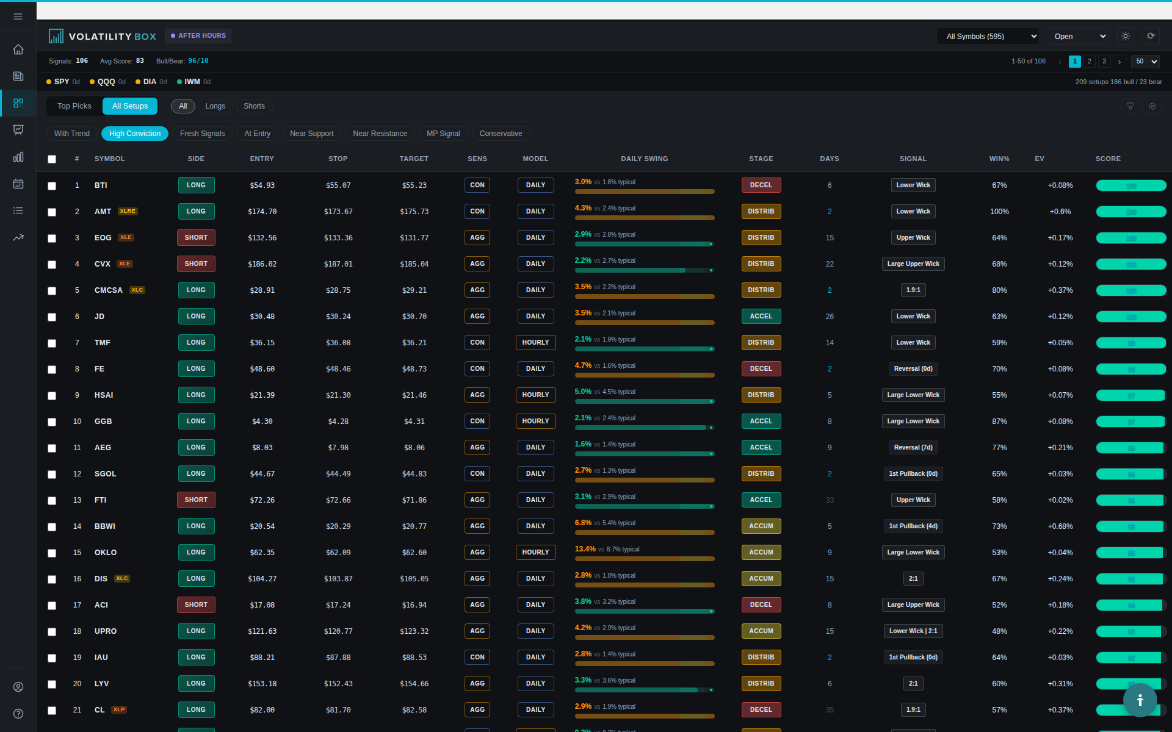Open the list sidebar icon
Image resolution: width=1172 pixels, height=732 pixels.
tap(18, 210)
